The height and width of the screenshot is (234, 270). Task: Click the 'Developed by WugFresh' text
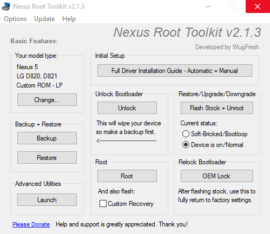(227, 47)
